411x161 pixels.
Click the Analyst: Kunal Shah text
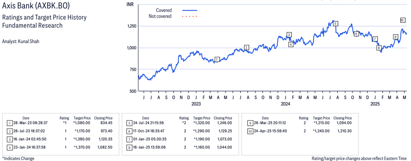coord(21,41)
